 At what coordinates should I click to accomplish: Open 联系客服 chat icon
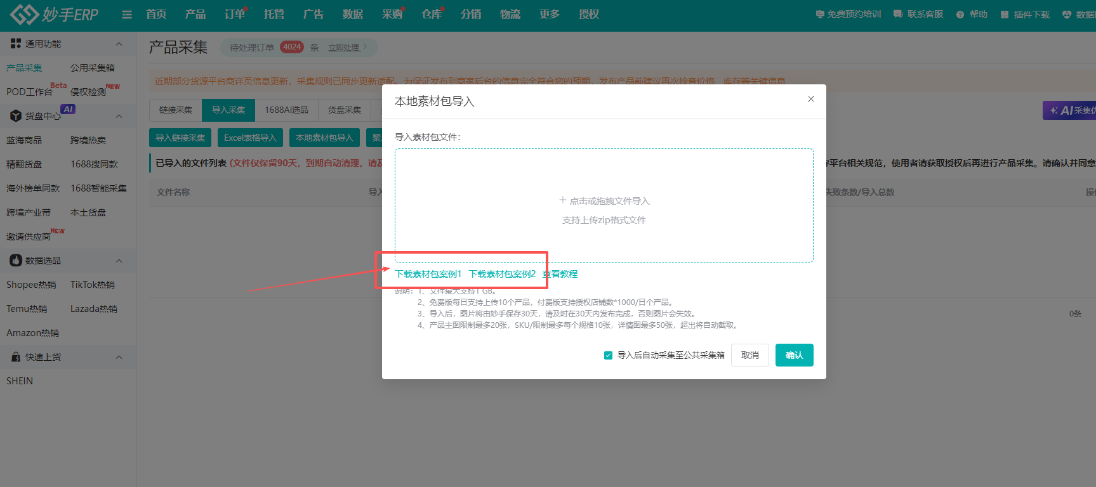[x=898, y=14]
